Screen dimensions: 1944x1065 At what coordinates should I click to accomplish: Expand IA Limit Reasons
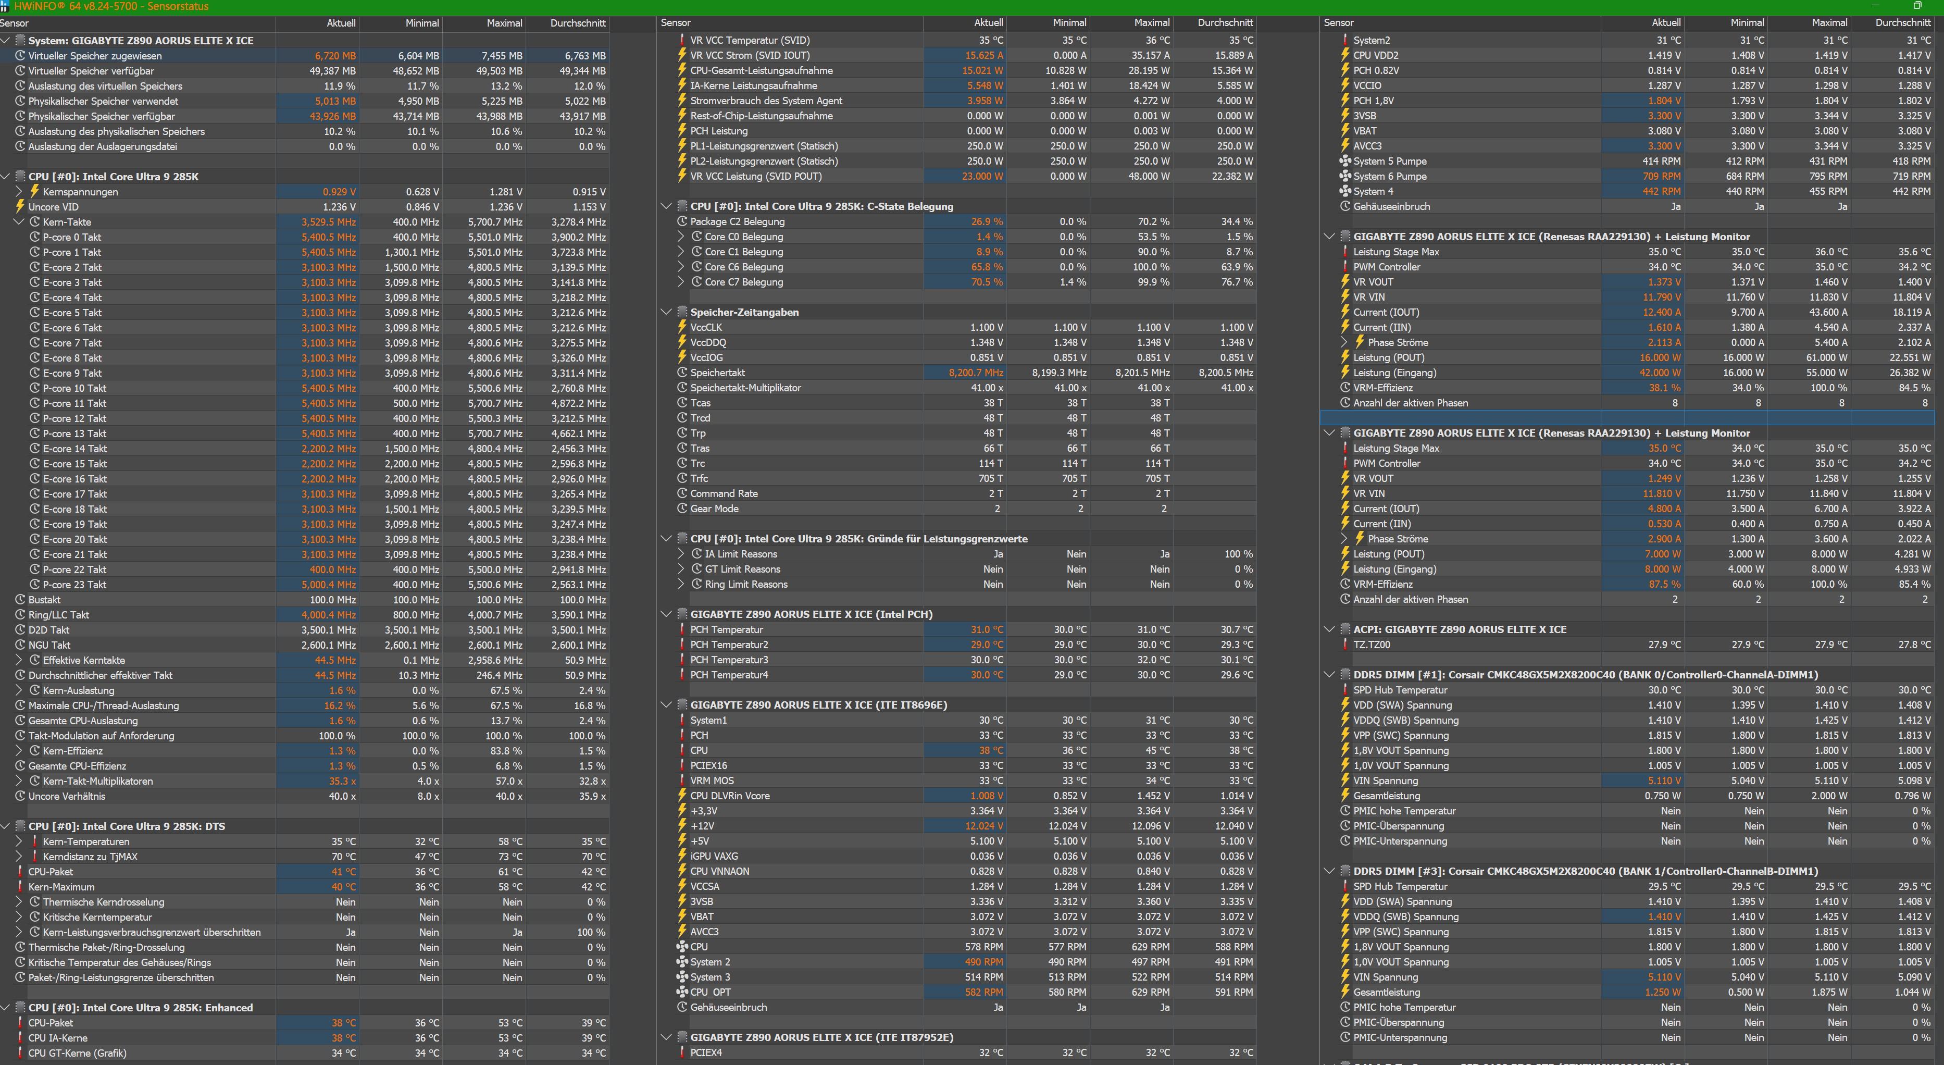pyautogui.click(x=681, y=554)
